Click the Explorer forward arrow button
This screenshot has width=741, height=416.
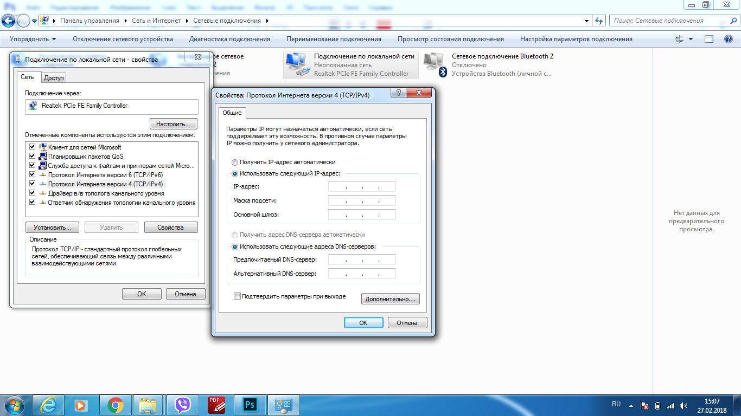click(24, 21)
